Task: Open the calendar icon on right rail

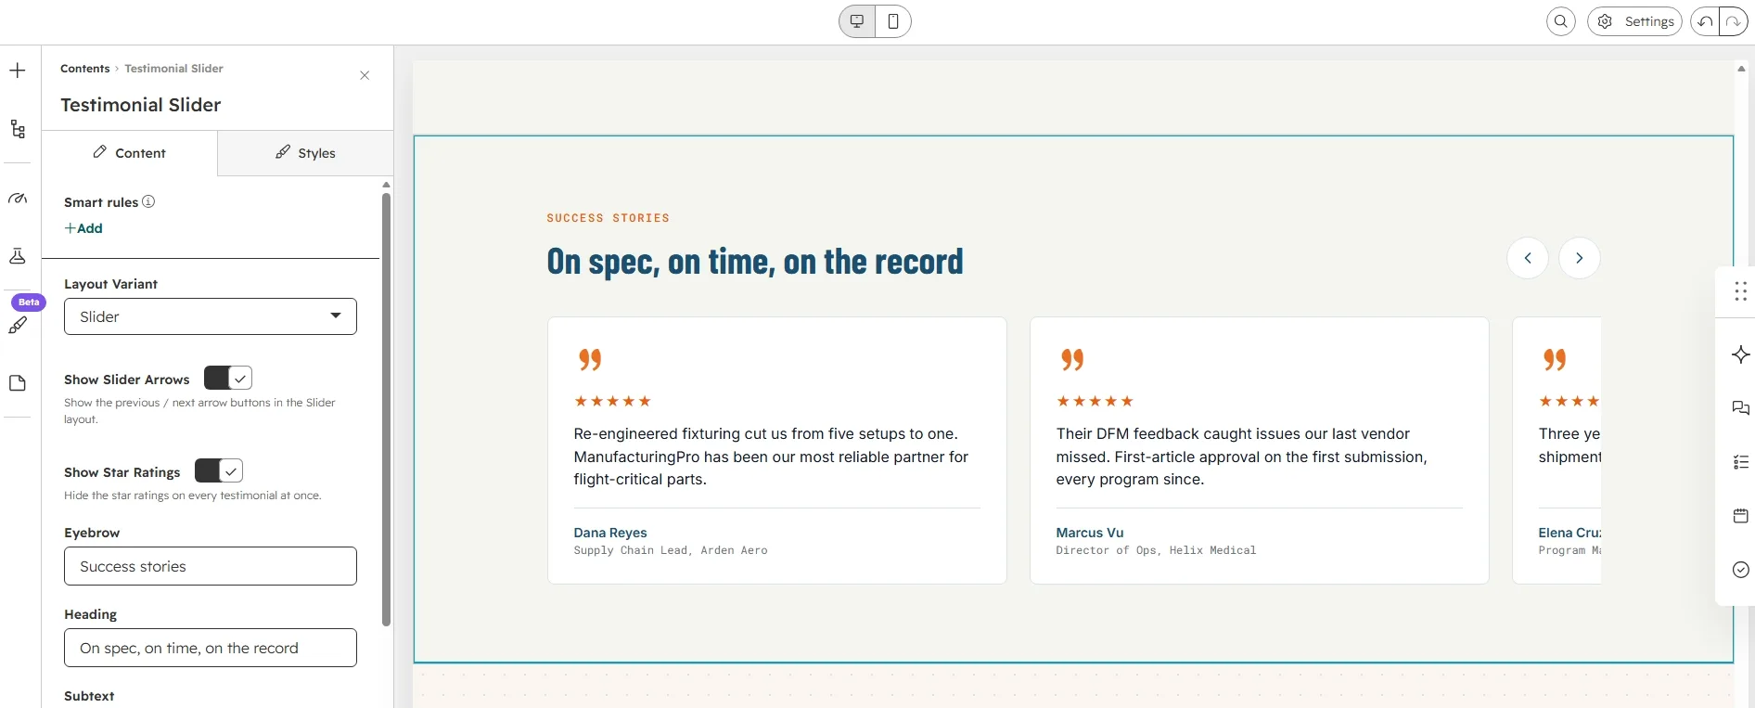Action: point(1740,516)
